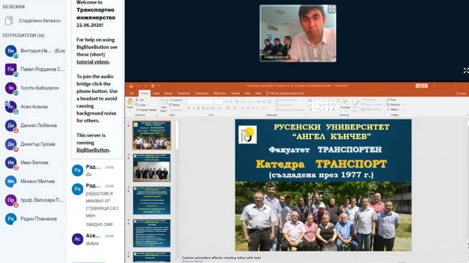The height and width of the screenshot is (263, 469).
Task: Open the Customize Quick Access Toolbar arrow
Action: pyautogui.click(x=159, y=86)
